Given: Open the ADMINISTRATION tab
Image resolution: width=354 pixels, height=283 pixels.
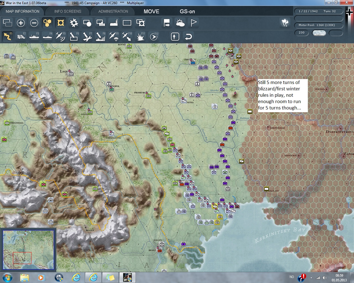Looking at the screenshot, I should point(113,11).
